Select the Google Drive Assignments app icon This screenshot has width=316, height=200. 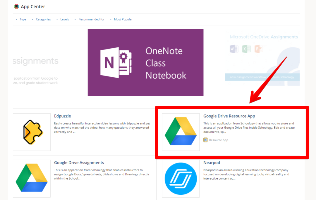(32, 179)
